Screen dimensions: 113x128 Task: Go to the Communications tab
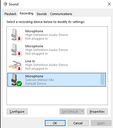tap(61, 14)
